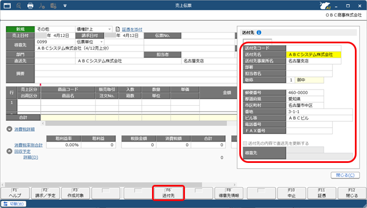Screen dimensions: 367x208
Task: Click the 切替(W) link in status bar
Action: pos(17,204)
